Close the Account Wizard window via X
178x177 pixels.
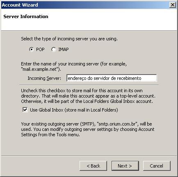[173, 5]
